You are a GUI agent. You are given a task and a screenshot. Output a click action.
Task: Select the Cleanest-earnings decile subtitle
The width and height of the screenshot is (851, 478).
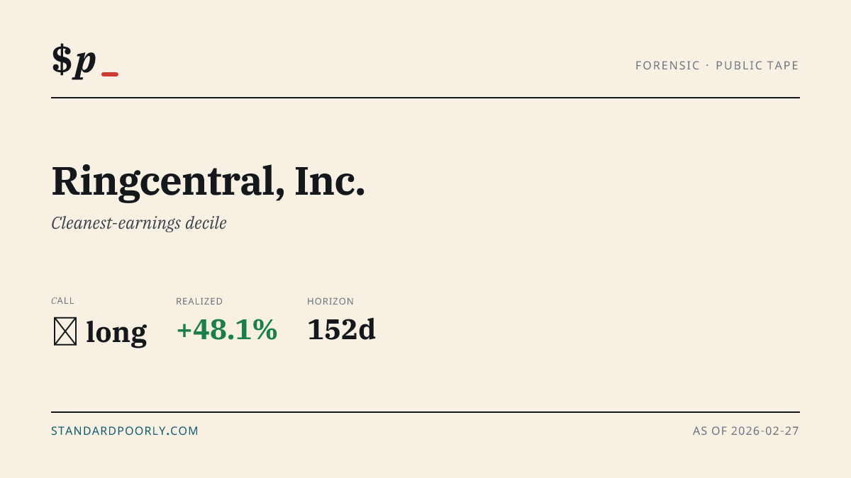(139, 223)
